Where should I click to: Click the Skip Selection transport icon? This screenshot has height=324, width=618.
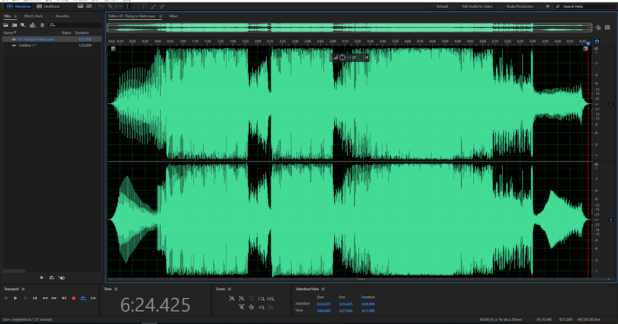click(93, 298)
